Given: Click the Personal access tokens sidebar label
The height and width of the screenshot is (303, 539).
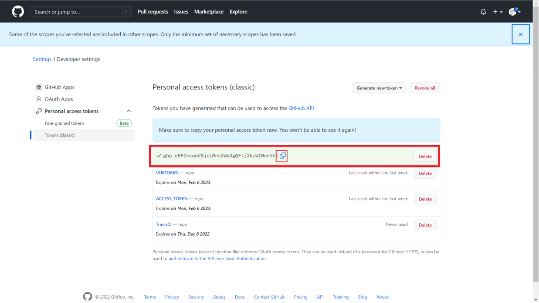Looking at the screenshot, I should [x=71, y=111].
